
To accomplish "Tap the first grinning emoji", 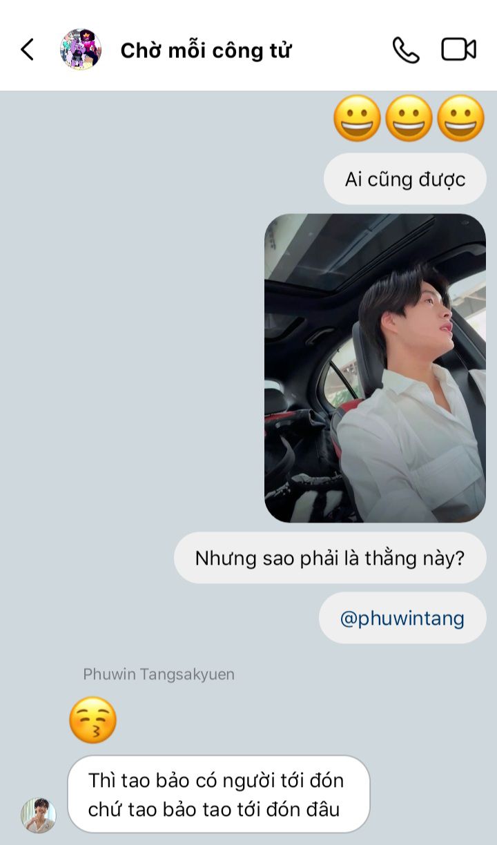I will (357, 118).
